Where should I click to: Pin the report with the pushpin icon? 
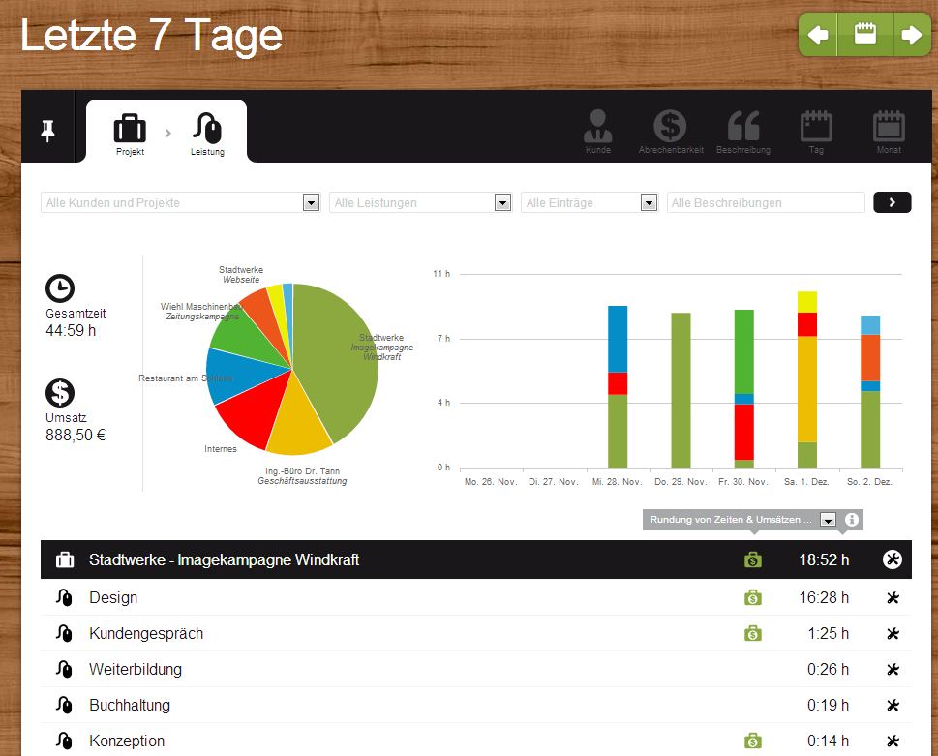point(47,131)
